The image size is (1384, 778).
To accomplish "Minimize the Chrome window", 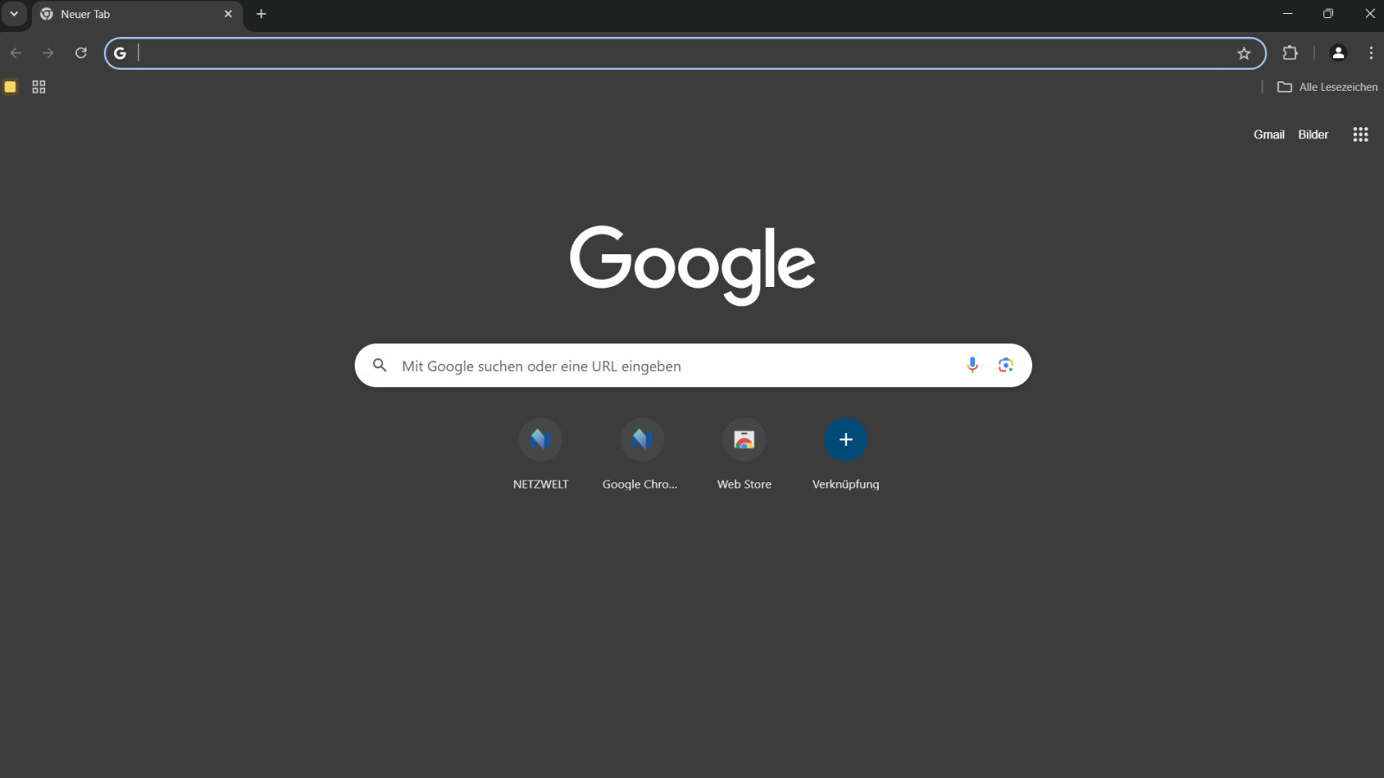I will [x=1287, y=14].
